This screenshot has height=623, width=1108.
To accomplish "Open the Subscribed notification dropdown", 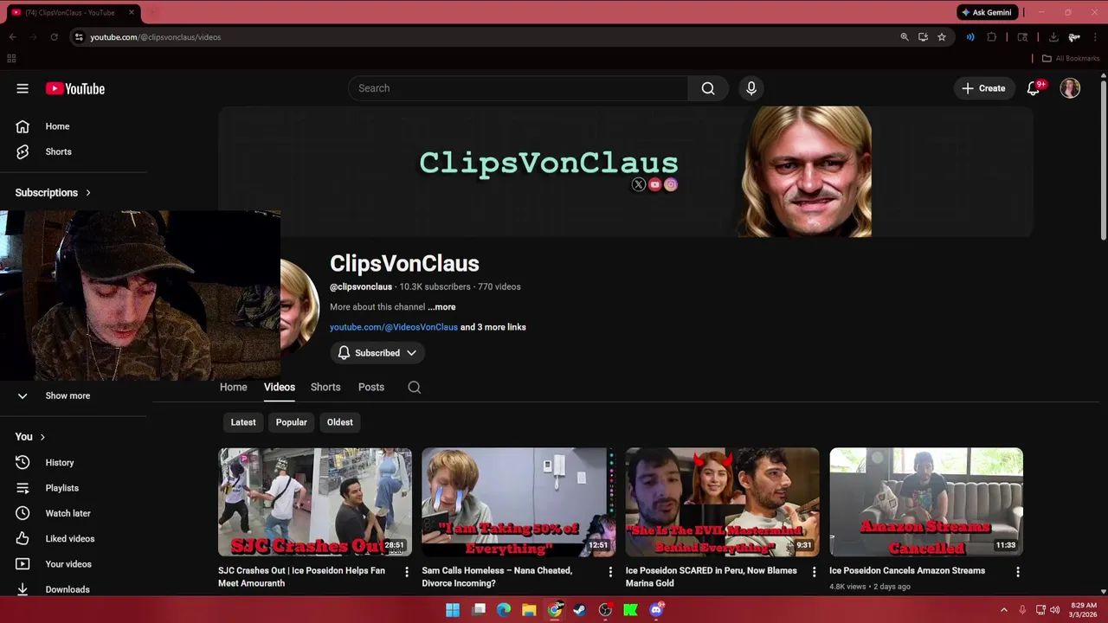I will (x=377, y=353).
